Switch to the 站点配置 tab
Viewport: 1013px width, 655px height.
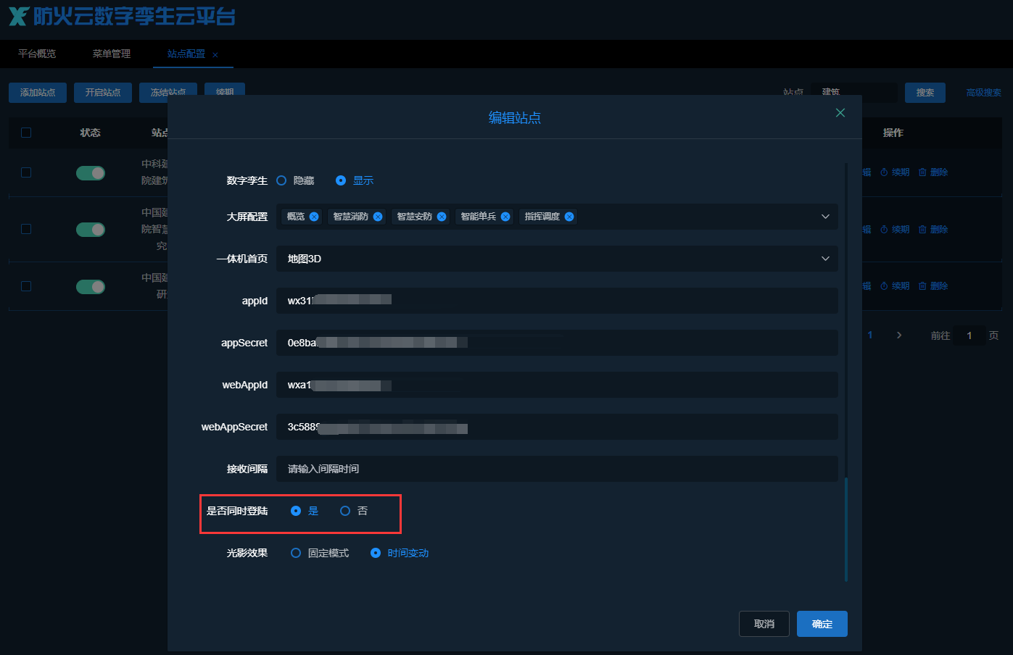tap(186, 54)
